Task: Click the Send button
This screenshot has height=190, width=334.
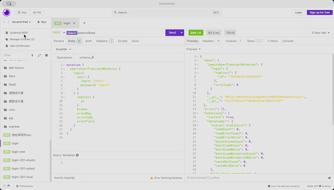Action: (172, 33)
